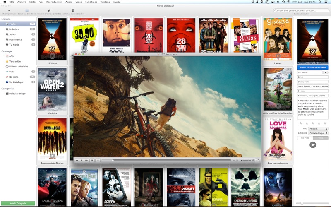
Task: Click VLC play button
Action: [82, 160]
